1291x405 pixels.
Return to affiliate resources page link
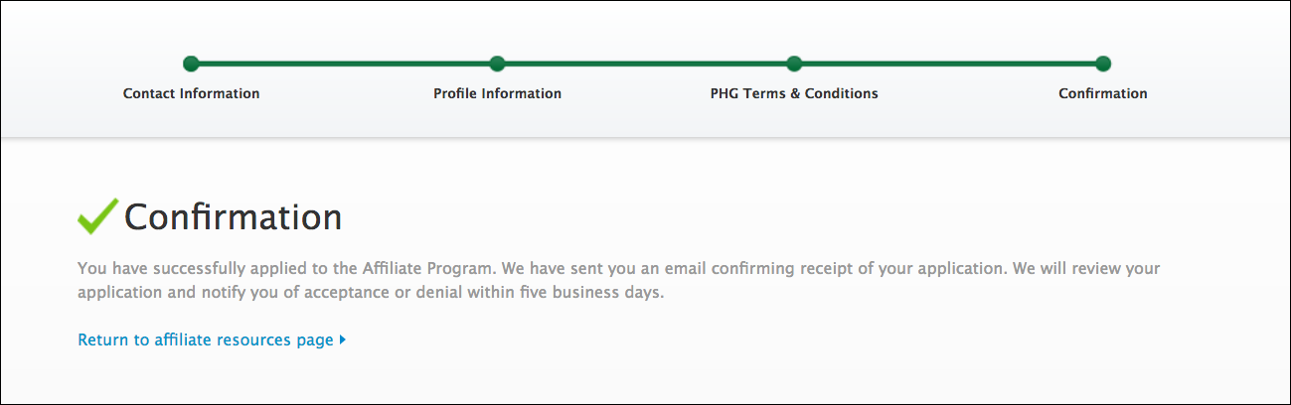click(x=206, y=339)
